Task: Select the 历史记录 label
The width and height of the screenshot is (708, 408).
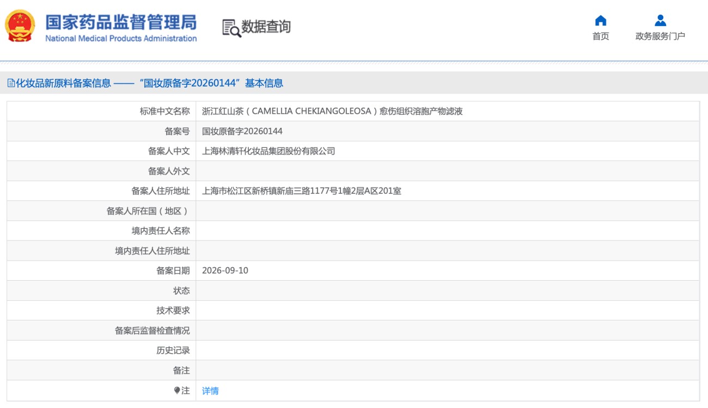Action: click(x=173, y=350)
